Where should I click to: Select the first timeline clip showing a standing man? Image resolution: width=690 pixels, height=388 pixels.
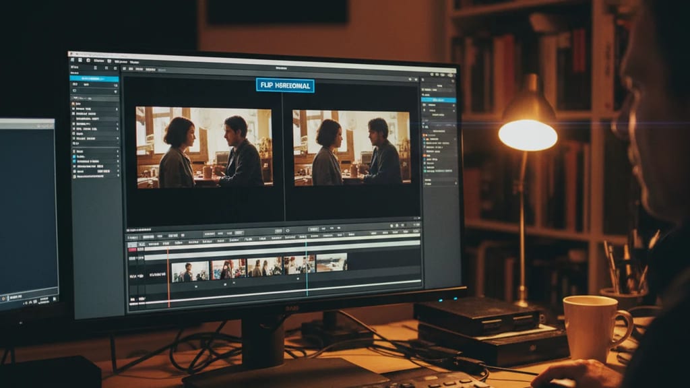pos(190,271)
